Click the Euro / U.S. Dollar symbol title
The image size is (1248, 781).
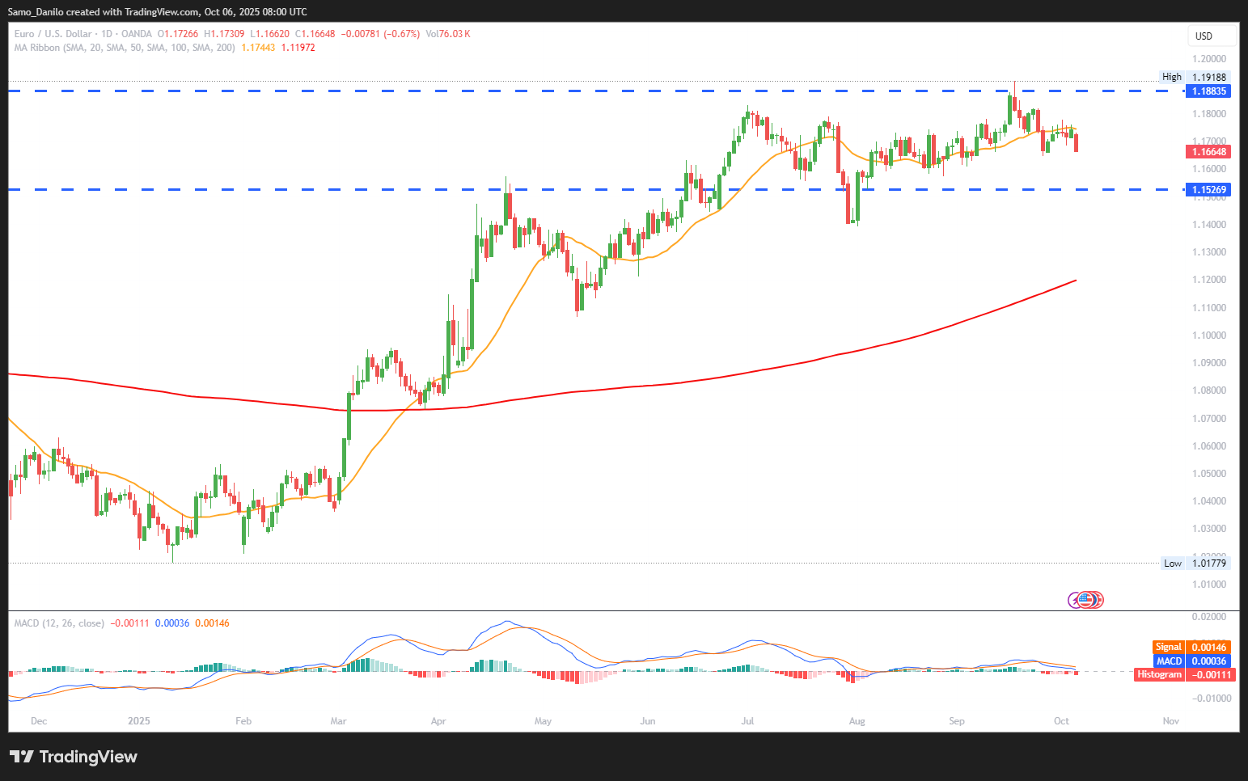tap(53, 34)
